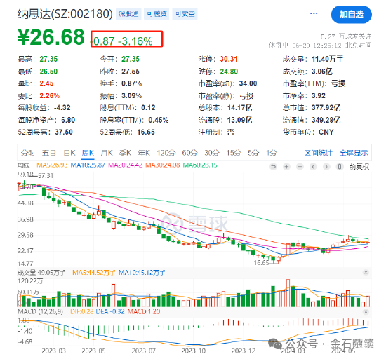Click the MA10:25.87 moving average label
This screenshot has width=386, height=359.
[x=88, y=165]
